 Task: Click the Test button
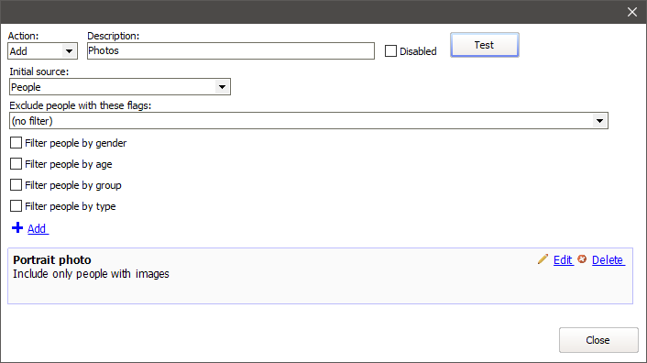485,45
